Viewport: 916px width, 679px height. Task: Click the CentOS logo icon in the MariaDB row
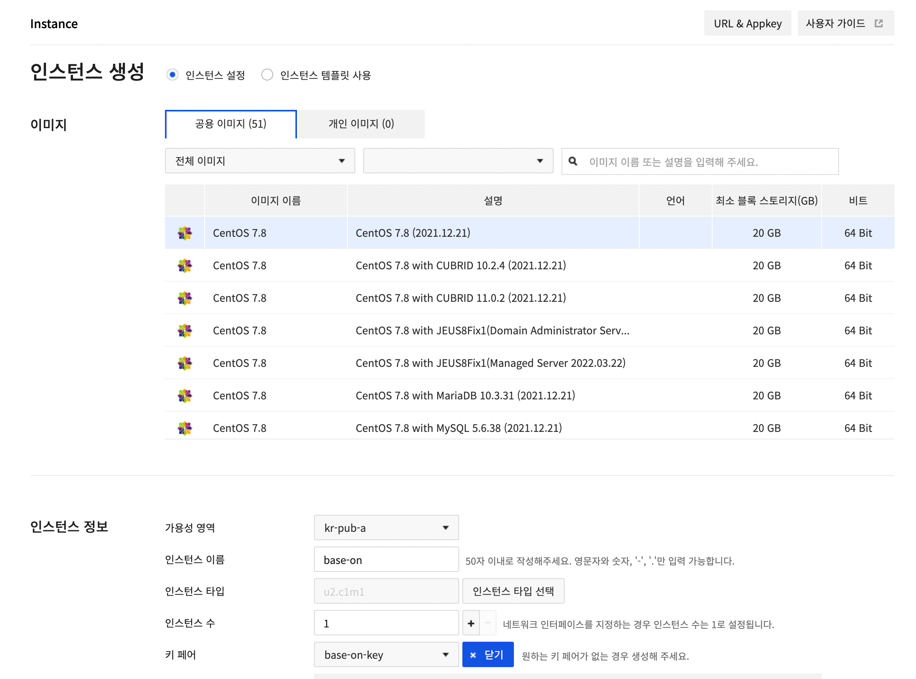tap(184, 395)
